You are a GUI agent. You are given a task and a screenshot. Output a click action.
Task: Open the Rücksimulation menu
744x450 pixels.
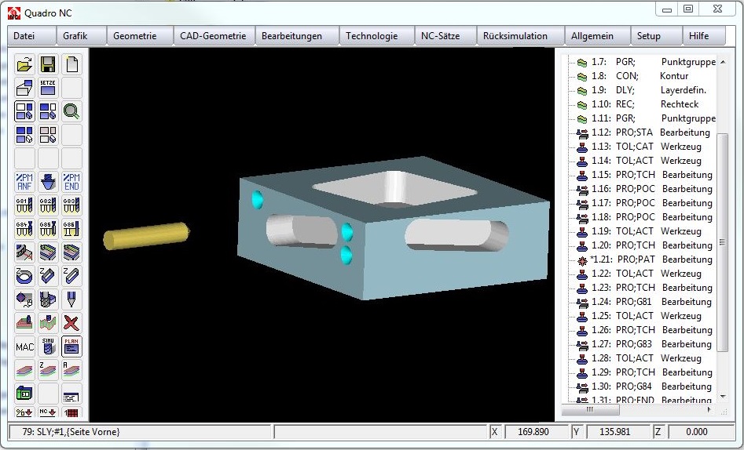[x=515, y=36]
